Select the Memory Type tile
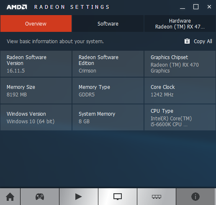This screenshot has height=205, width=216. coord(108,91)
